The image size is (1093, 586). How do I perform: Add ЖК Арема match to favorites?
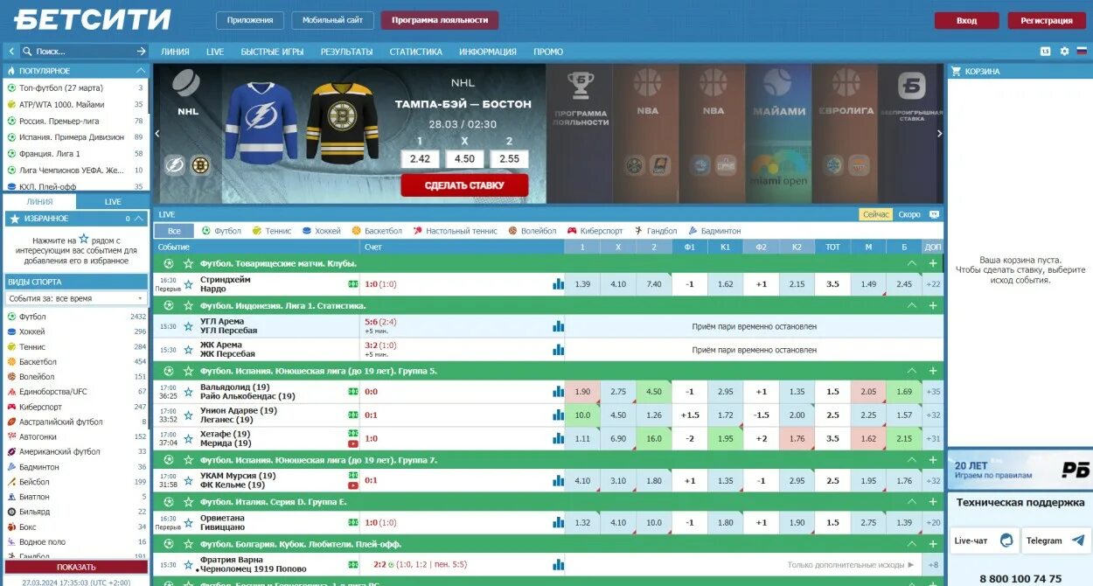pos(188,350)
